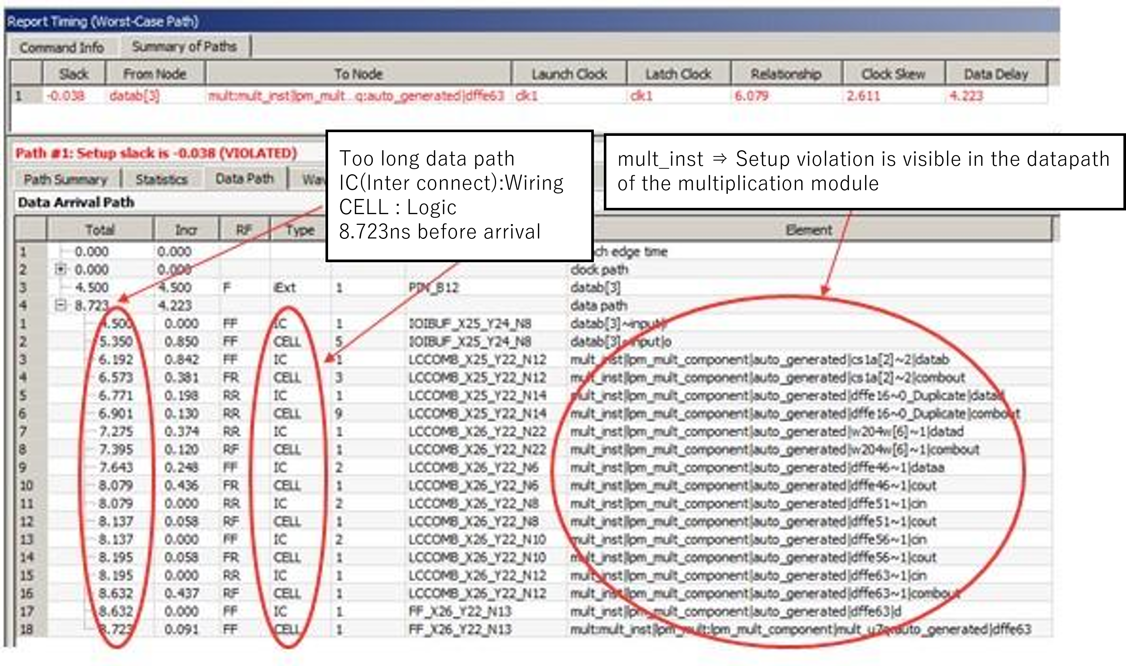Click the Relationship column header
This screenshot has width=1126, height=666.
coord(786,73)
